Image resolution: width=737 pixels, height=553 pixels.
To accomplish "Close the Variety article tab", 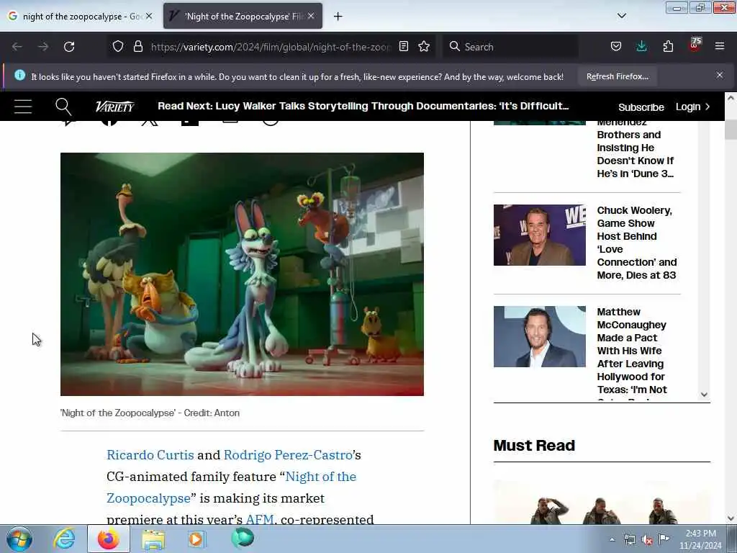I will (x=311, y=16).
